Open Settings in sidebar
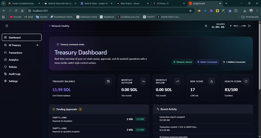 tap(21, 81)
